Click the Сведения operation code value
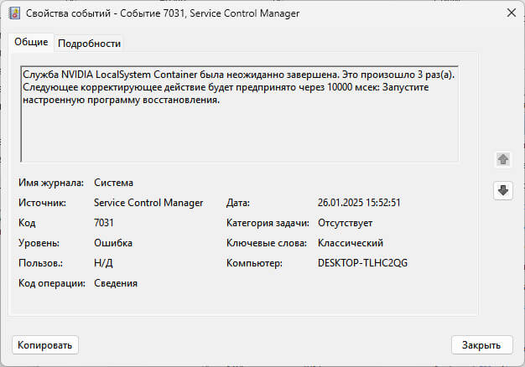This screenshot has width=525, height=367. (x=116, y=283)
